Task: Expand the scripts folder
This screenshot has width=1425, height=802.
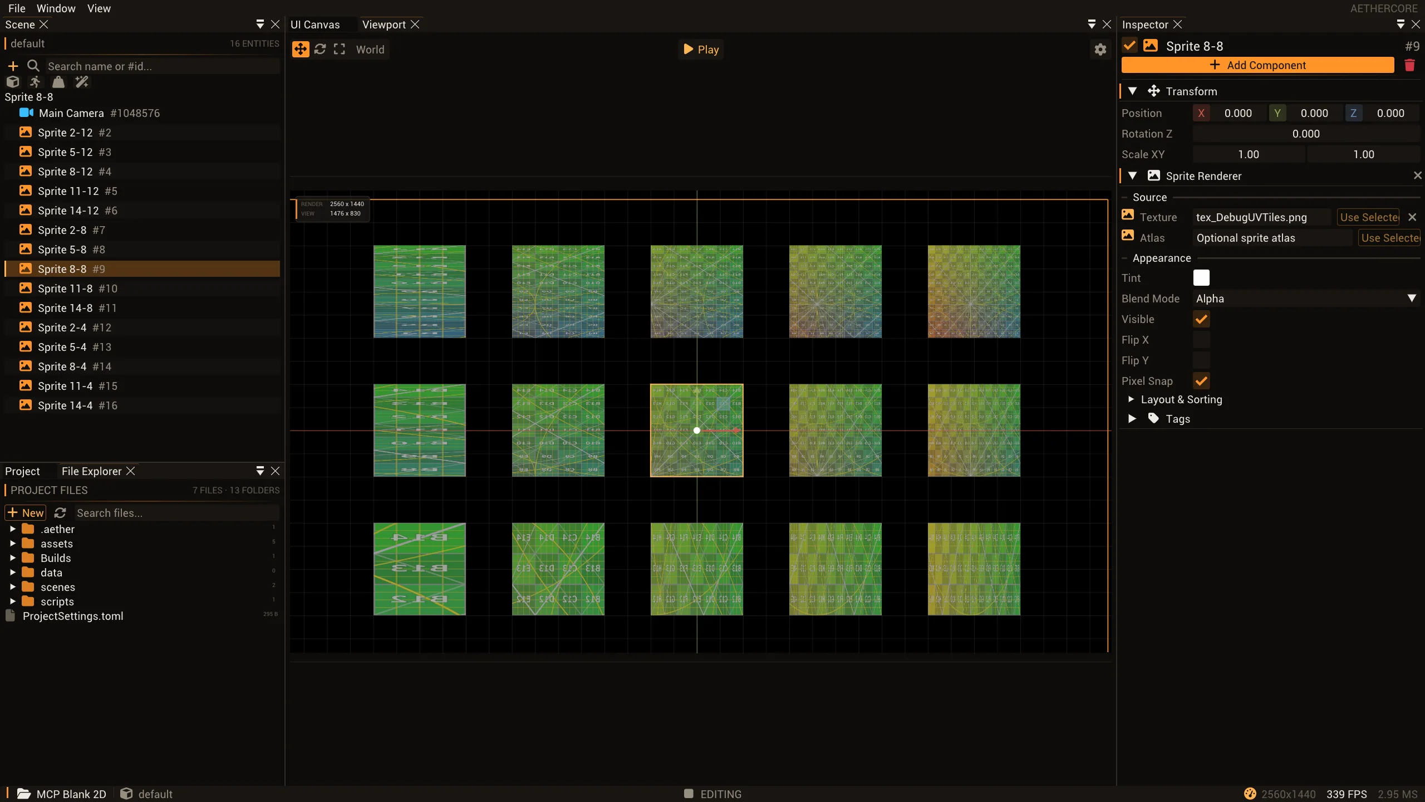Action: (13, 601)
